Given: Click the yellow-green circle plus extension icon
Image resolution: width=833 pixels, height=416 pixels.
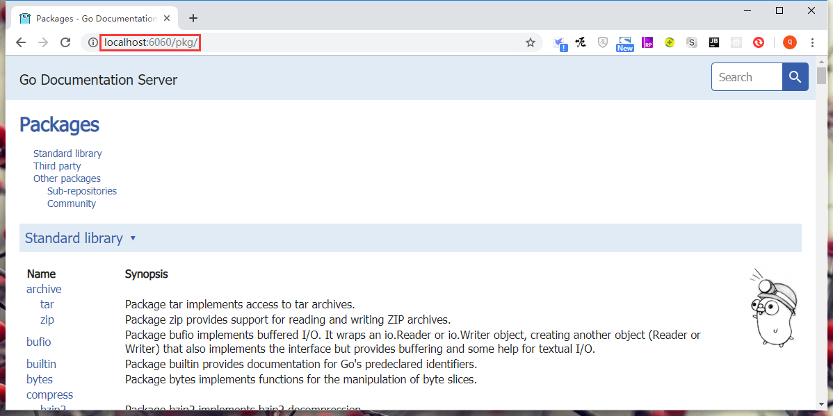Looking at the screenshot, I should tap(670, 42).
